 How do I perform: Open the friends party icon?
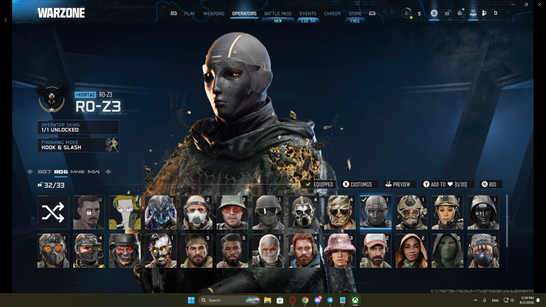click(484, 13)
